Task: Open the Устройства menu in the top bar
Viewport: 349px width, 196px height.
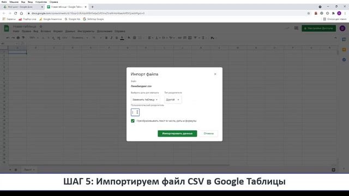Action: (x=41, y=2)
